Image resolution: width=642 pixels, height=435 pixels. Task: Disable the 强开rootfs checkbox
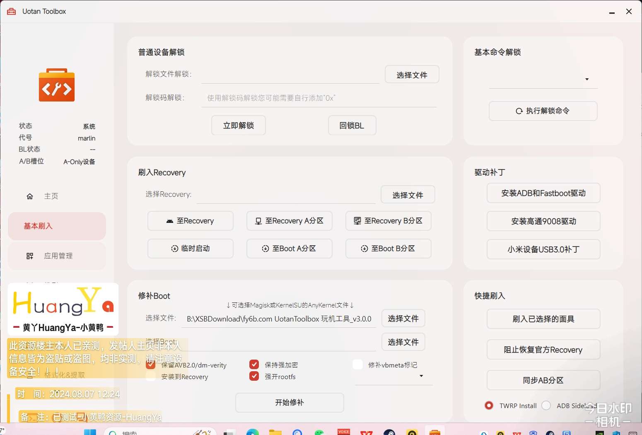254,376
